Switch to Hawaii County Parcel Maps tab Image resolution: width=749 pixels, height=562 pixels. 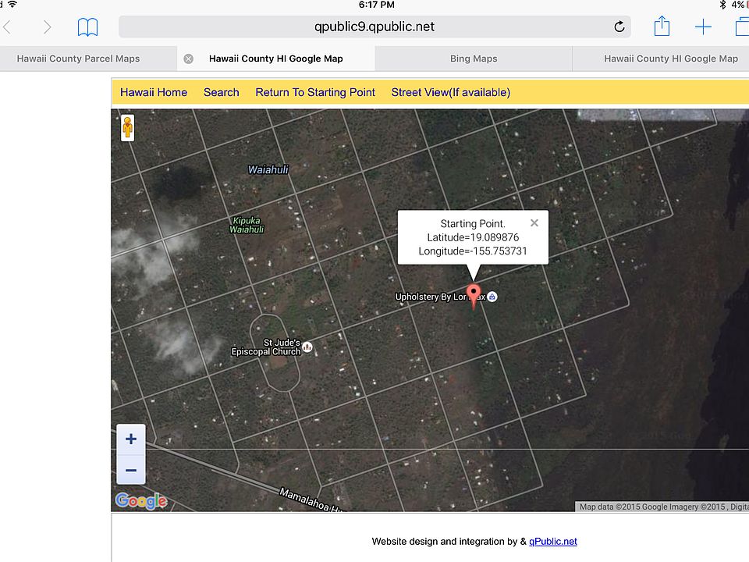[x=78, y=59]
